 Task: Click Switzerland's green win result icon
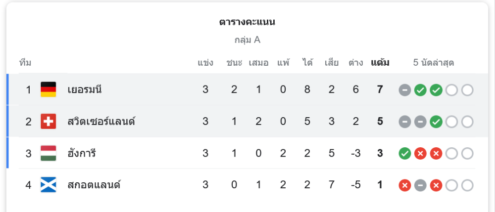tap(436, 122)
